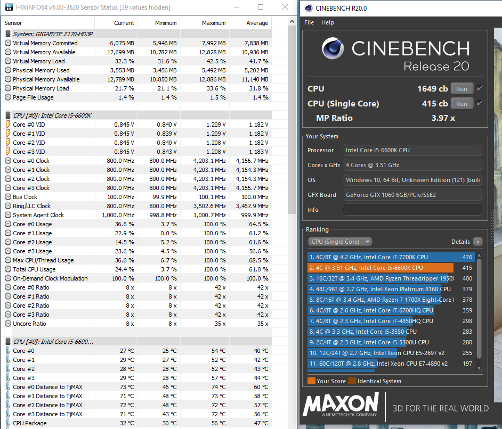Screen dimensions: 502x429
Task: Click the Cinebench sphere logo
Action: point(333,48)
